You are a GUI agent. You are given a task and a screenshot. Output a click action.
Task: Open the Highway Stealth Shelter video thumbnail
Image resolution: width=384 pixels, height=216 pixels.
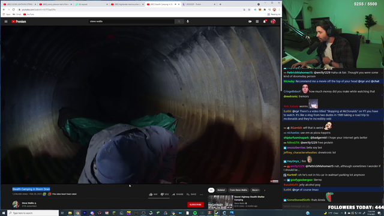tap(220, 202)
